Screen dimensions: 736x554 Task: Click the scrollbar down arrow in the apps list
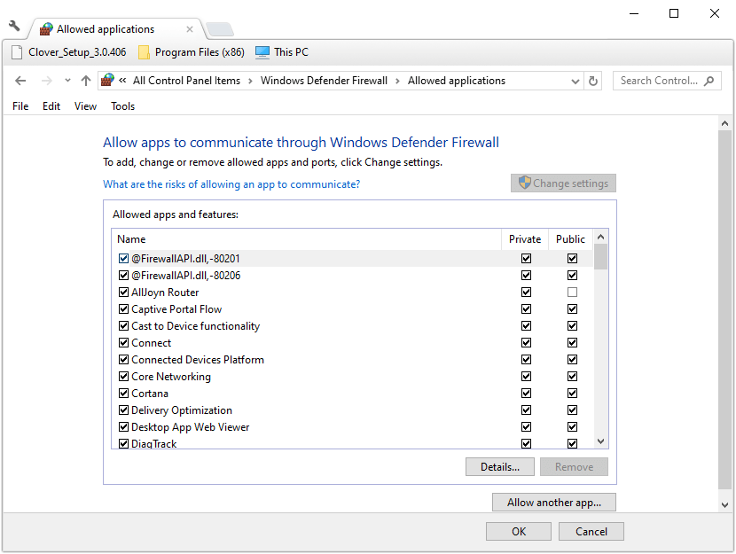(x=600, y=441)
